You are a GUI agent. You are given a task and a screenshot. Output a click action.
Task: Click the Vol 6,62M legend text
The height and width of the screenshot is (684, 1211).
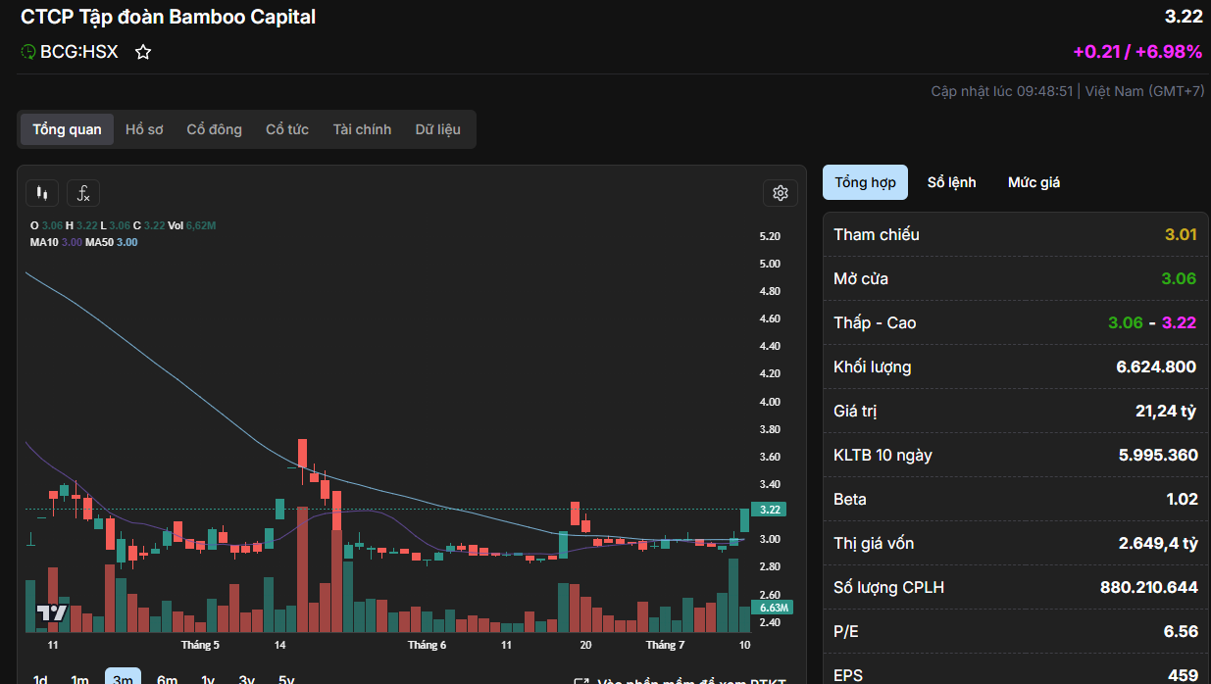click(x=191, y=225)
